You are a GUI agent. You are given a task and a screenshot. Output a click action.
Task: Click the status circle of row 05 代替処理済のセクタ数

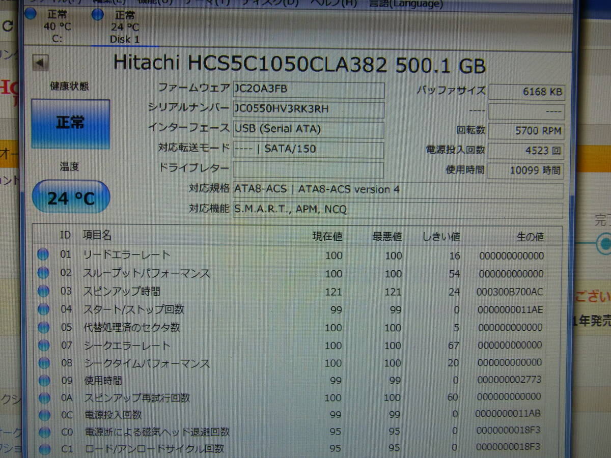point(43,327)
